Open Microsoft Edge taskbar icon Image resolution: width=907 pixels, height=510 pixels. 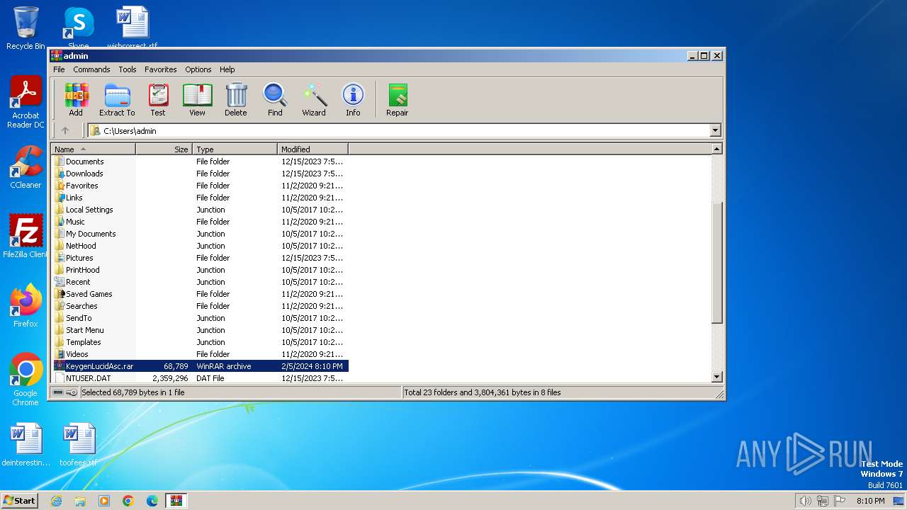[x=152, y=501]
